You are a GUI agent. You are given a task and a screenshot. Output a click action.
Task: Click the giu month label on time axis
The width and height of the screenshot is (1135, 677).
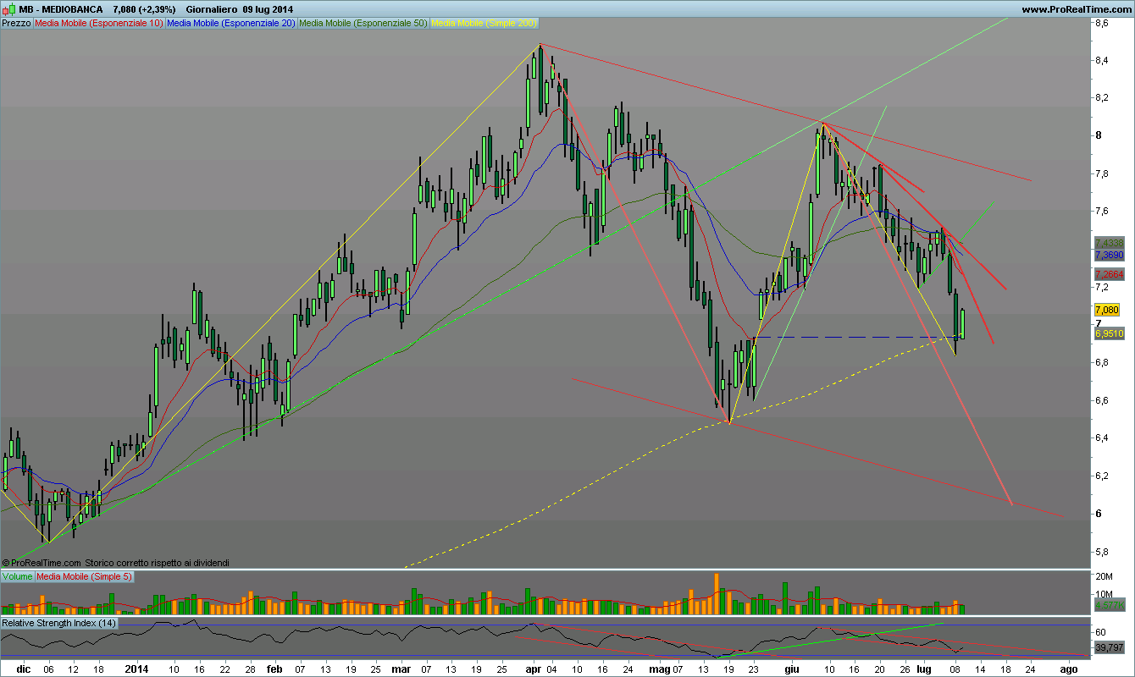pos(791,669)
